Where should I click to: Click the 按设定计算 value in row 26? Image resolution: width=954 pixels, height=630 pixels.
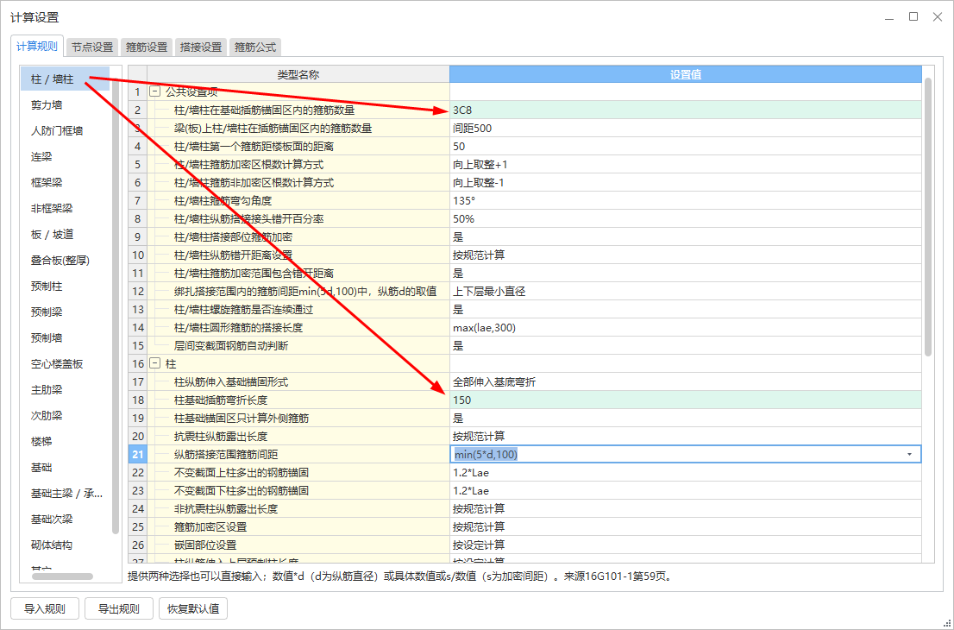[x=686, y=545]
